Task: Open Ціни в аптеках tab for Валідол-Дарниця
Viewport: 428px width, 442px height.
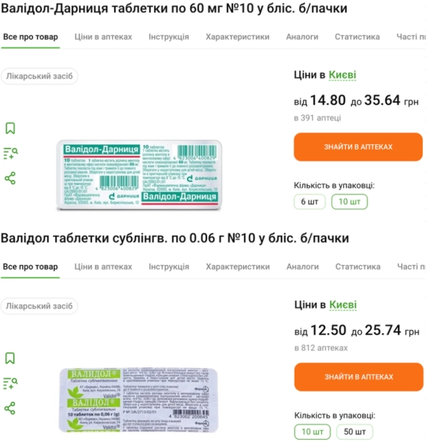Action: click(x=103, y=37)
